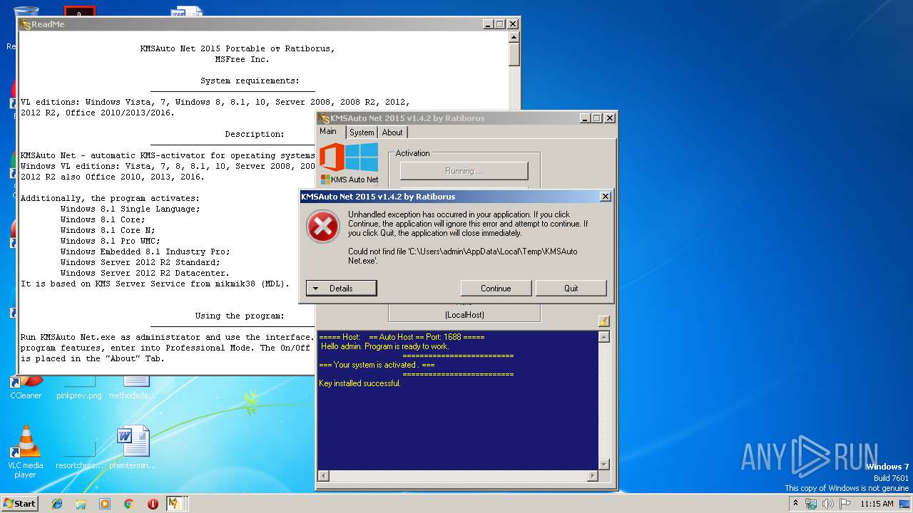Screen dimensions: 913x513
Task: Click the network tray icon
Action: click(811, 504)
